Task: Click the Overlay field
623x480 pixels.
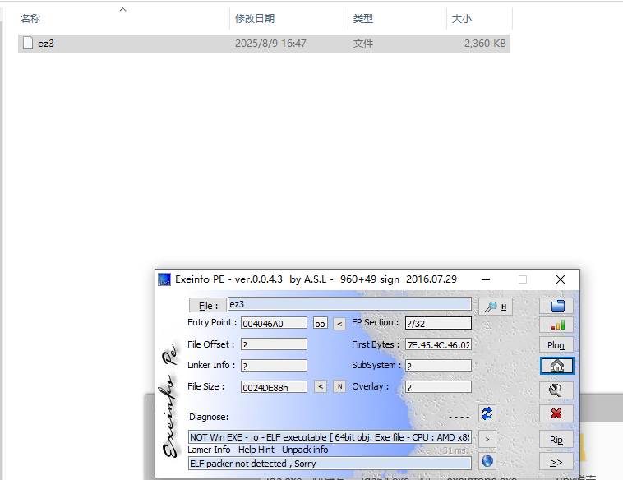Action: coord(438,386)
